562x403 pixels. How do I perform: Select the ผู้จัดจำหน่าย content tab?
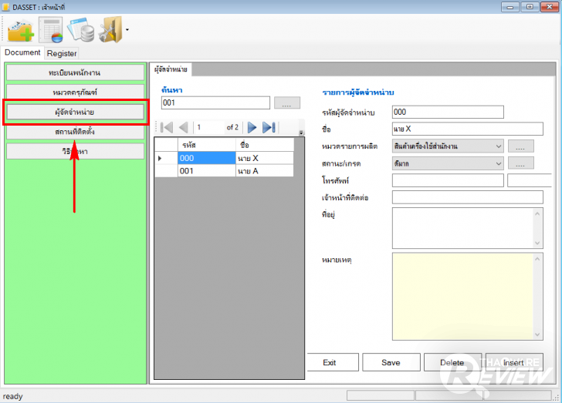pyautogui.click(x=171, y=69)
